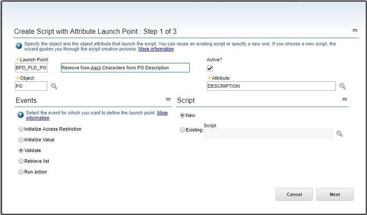Image resolution: width=367 pixels, height=215 pixels.
Task: Collapse the Script section
Action: click(345, 100)
